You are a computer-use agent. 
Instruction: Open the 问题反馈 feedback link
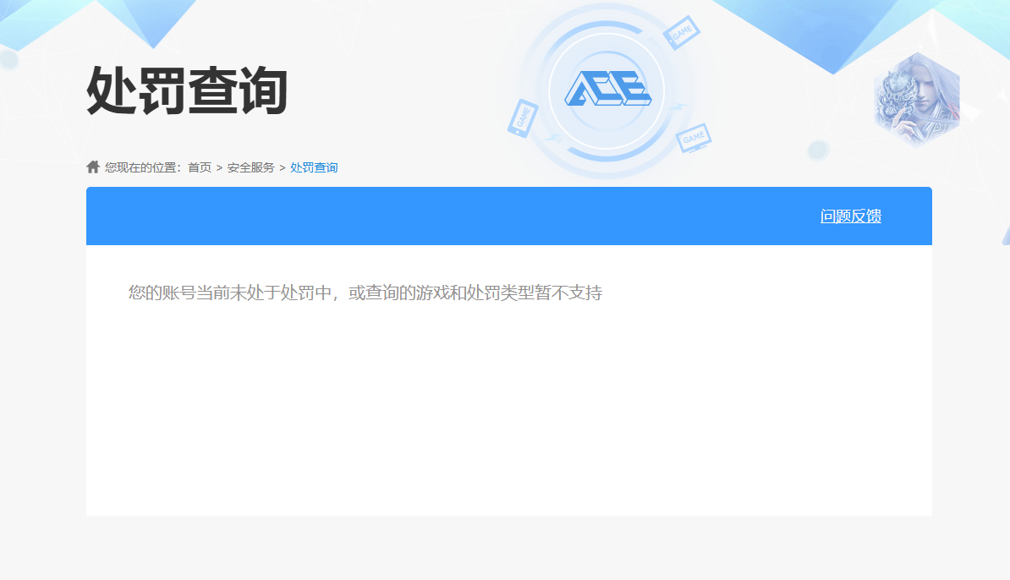click(850, 216)
